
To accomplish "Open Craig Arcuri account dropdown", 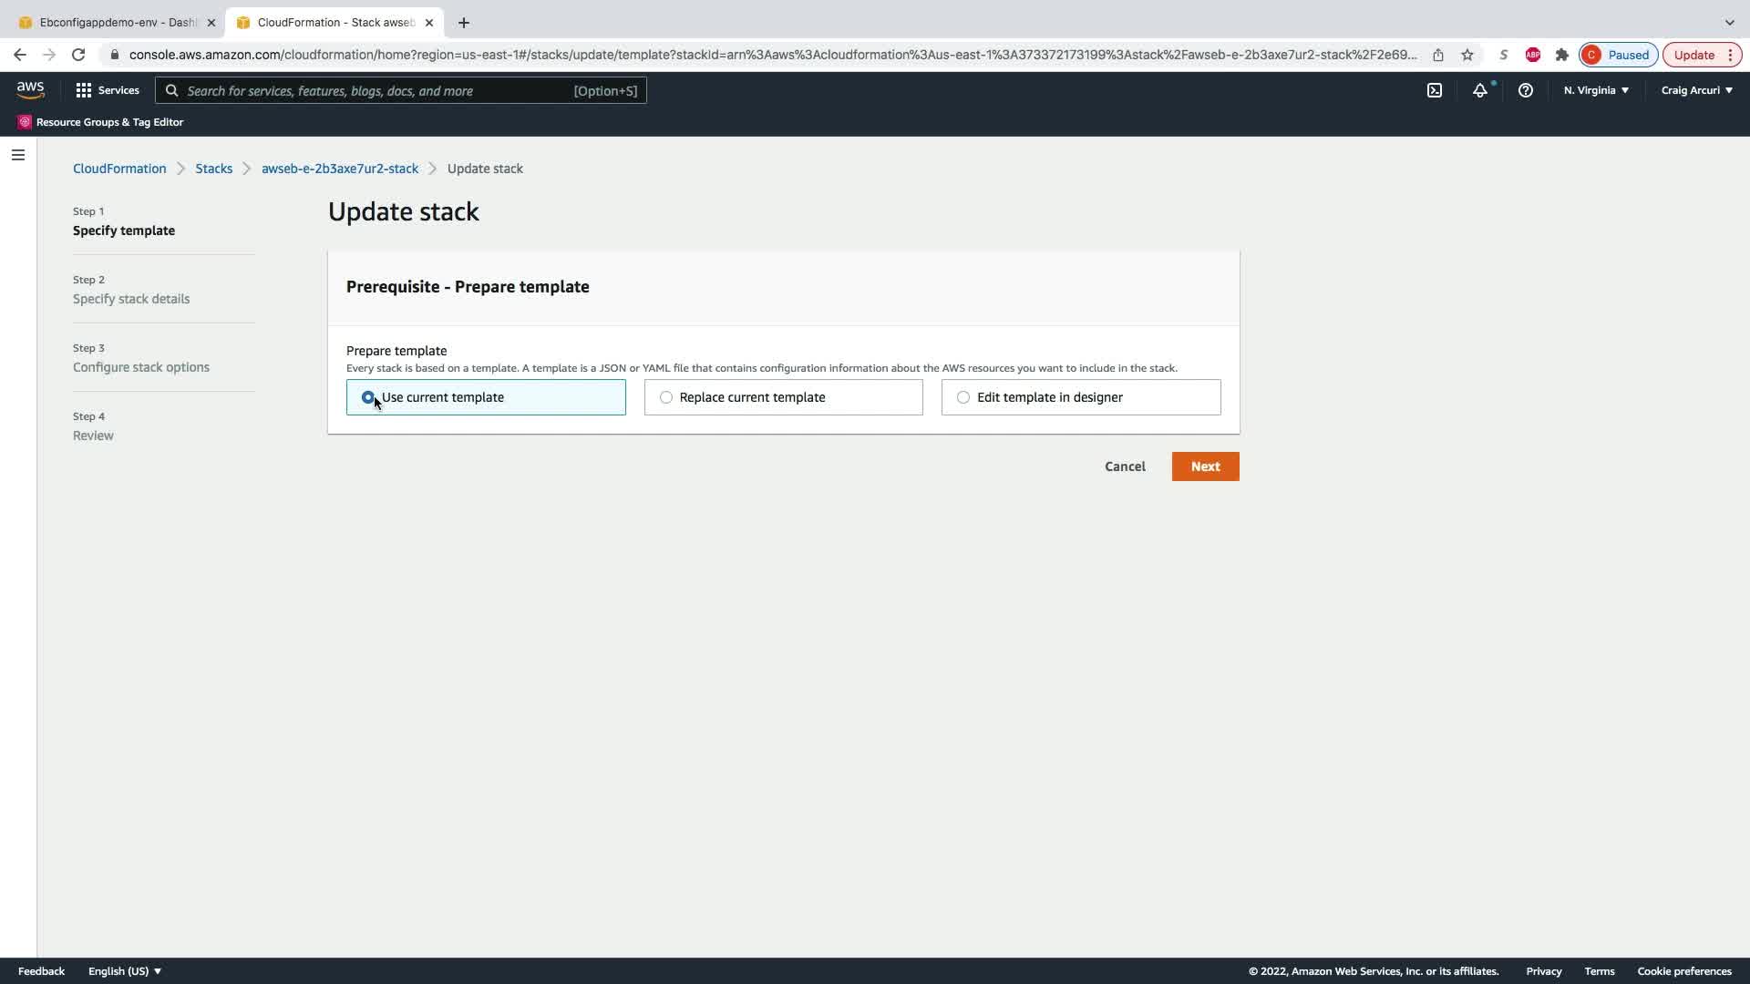I will point(1696,90).
